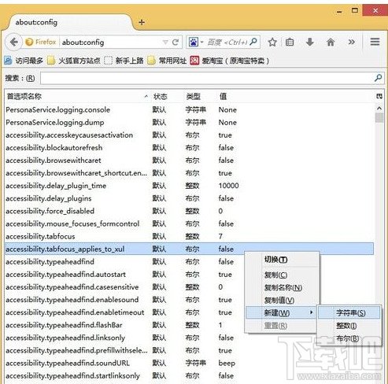Click the search bar magnifier icon
Screen dimensions: 388x384
(253, 42)
